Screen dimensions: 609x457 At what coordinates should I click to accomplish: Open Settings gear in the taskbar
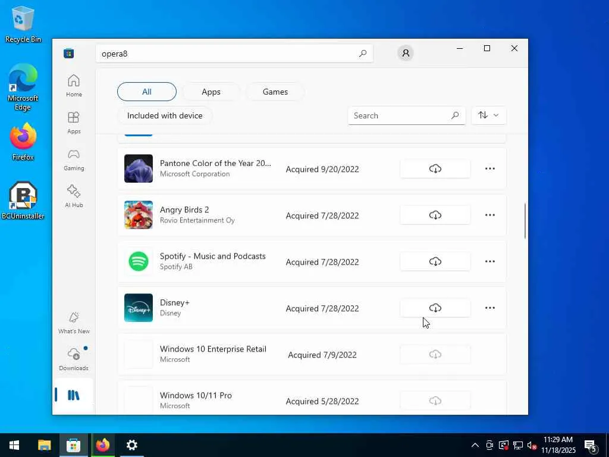coord(131,445)
